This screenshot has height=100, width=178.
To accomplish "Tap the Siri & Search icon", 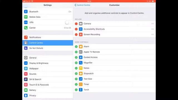I will coord(26,79).
